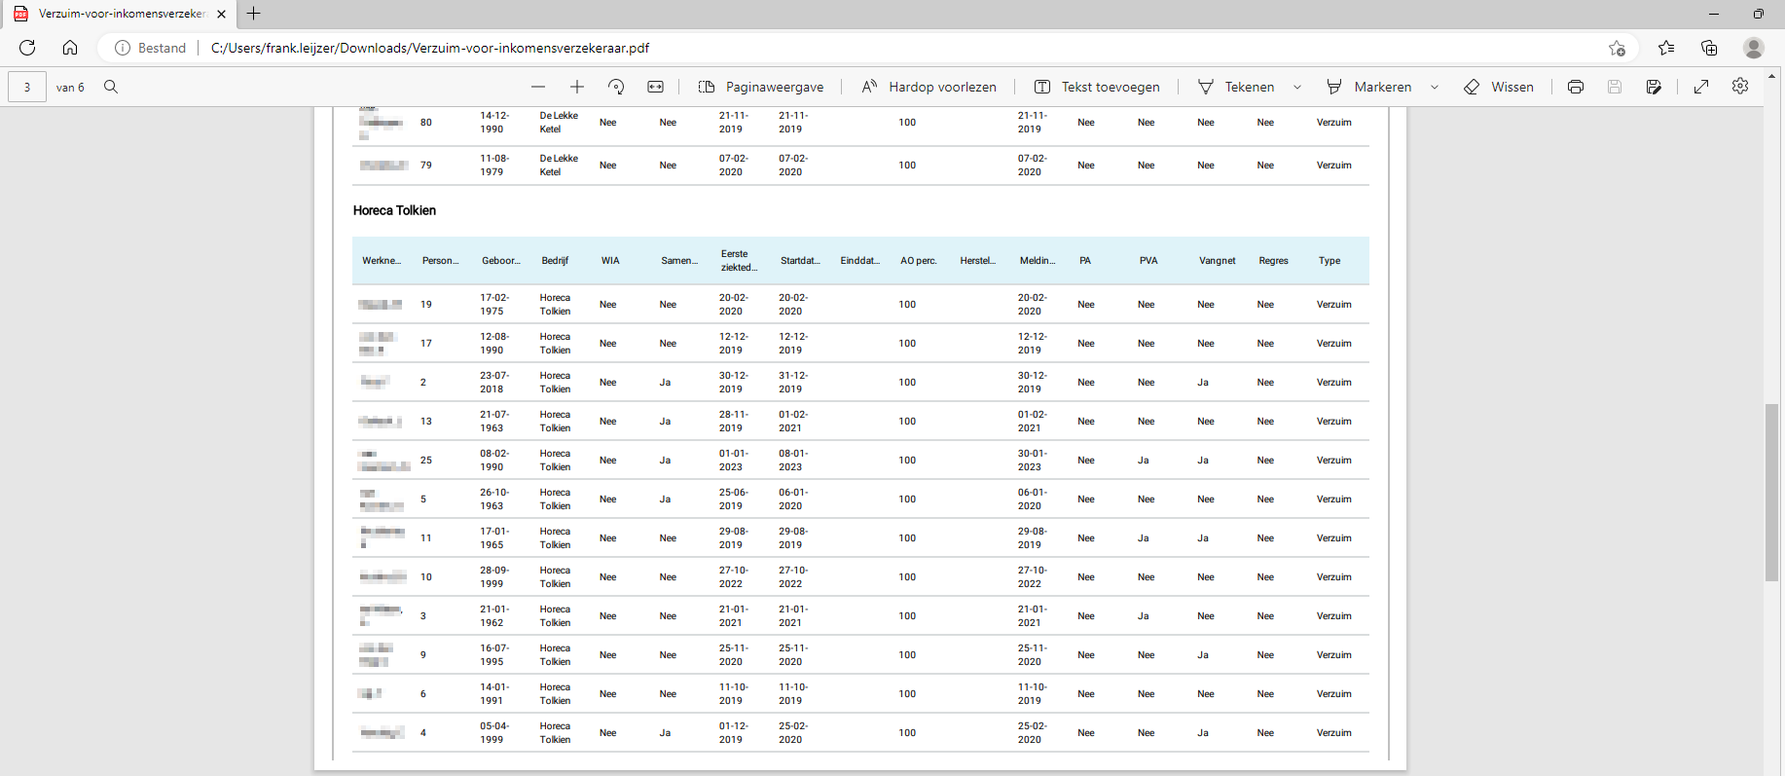Image resolution: width=1785 pixels, height=776 pixels.
Task: Click the browser address bar URL
Action: point(430,48)
